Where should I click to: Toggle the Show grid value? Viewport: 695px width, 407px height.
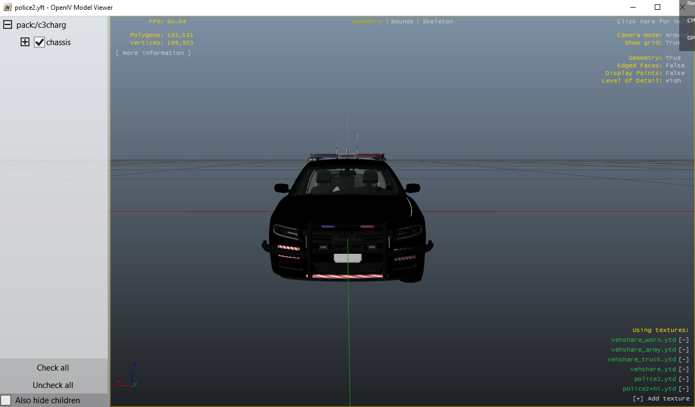click(x=673, y=43)
